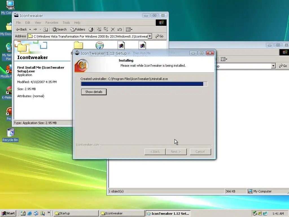Toggle the Folders pane
The width and height of the screenshot is (289, 217).
pos(78,29)
